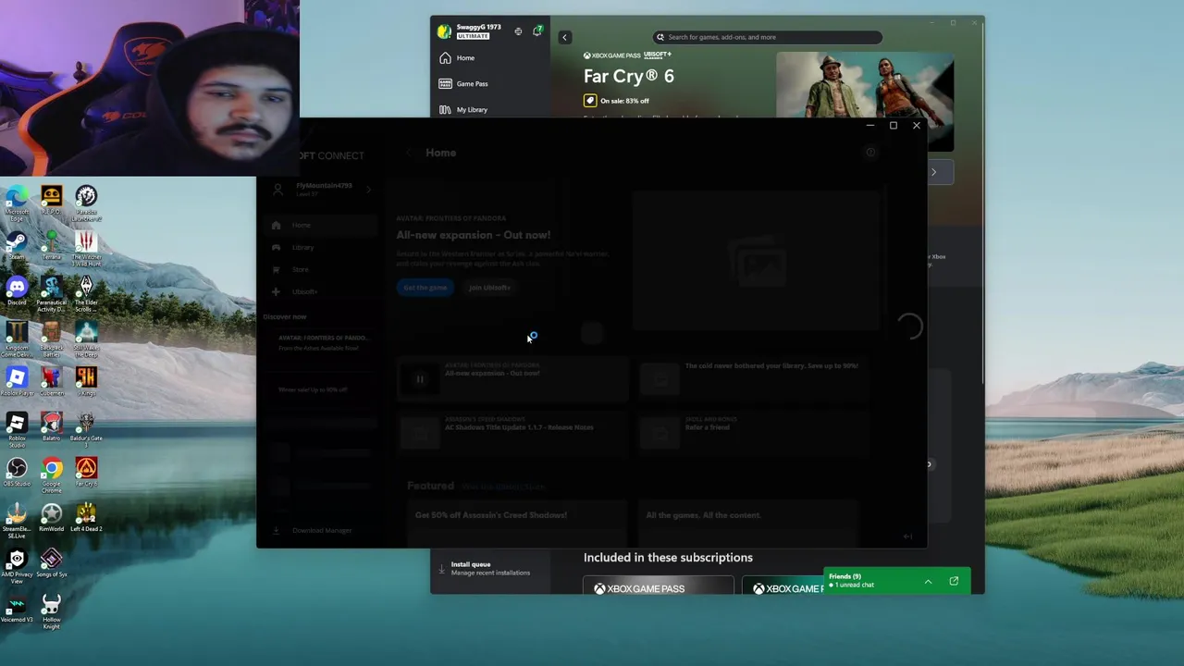This screenshot has width=1184, height=666.
Task: Select the Voicemod V3 desktop icon
Action: 17,608
